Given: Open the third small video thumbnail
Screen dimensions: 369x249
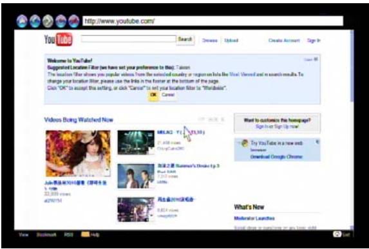Looking at the screenshot, I should [x=136, y=210].
